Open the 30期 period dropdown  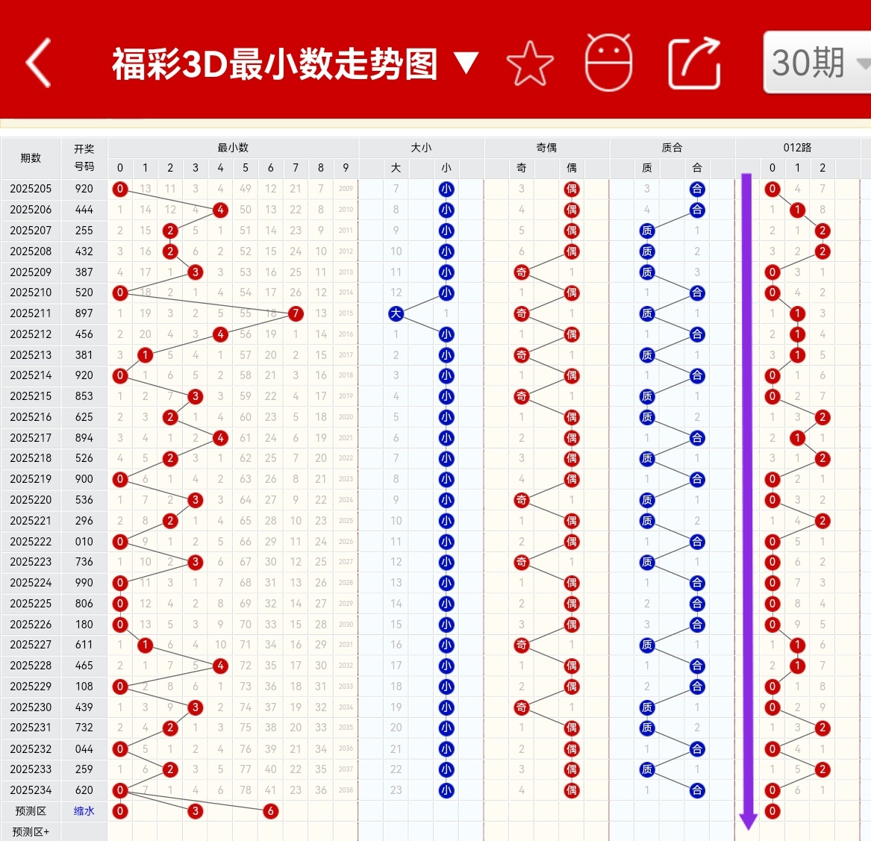(x=818, y=62)
